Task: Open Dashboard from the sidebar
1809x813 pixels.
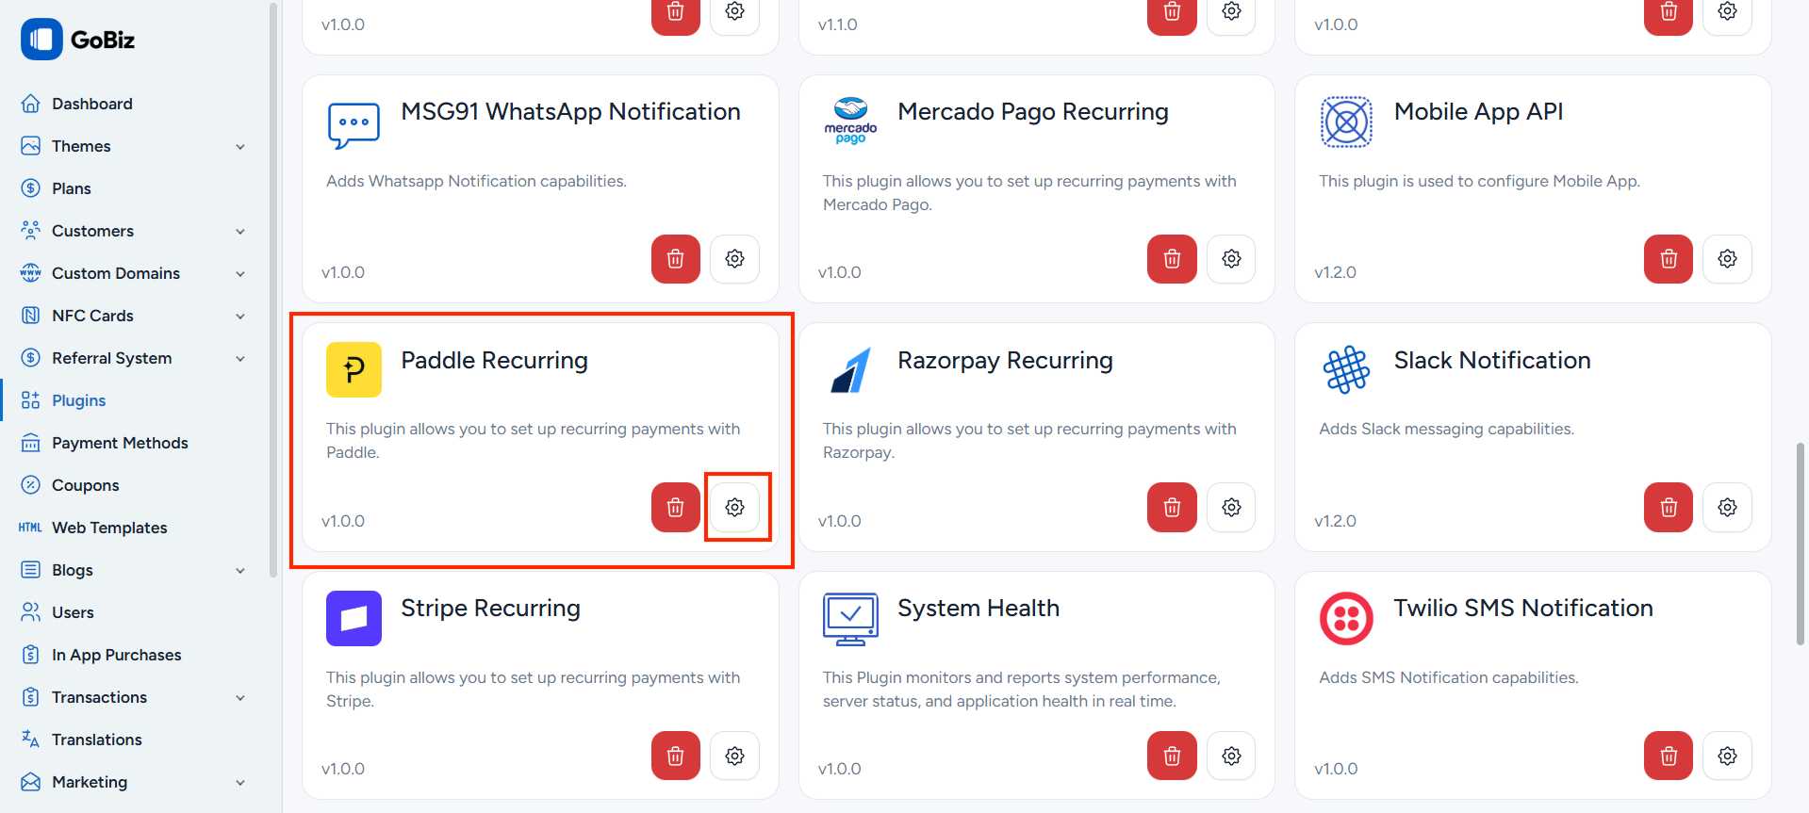Action: coord(91,104)
